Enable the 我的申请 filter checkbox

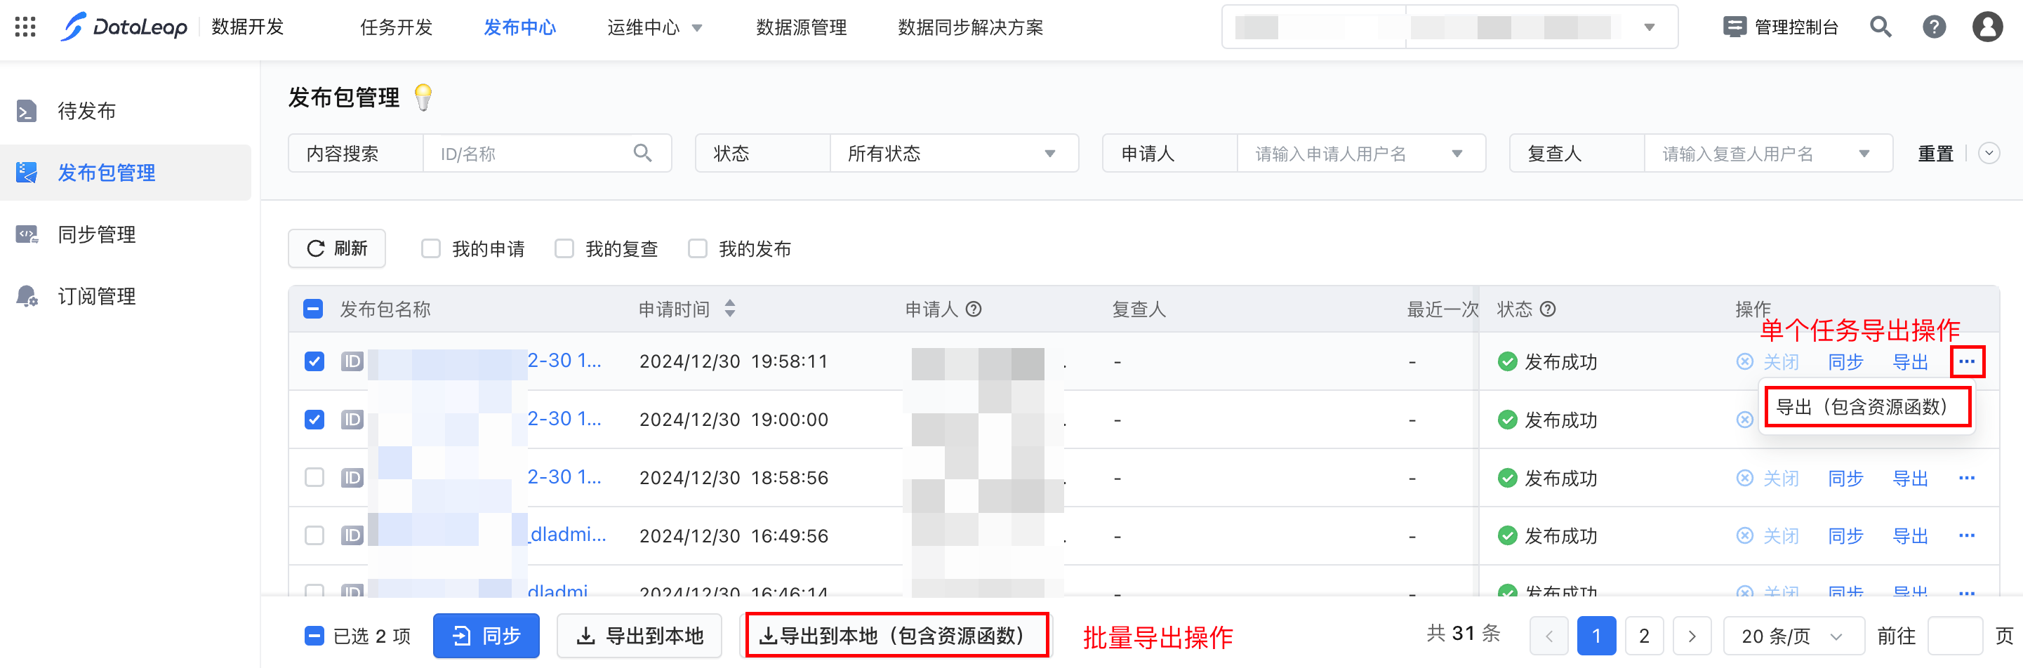[x=430, y=249]
